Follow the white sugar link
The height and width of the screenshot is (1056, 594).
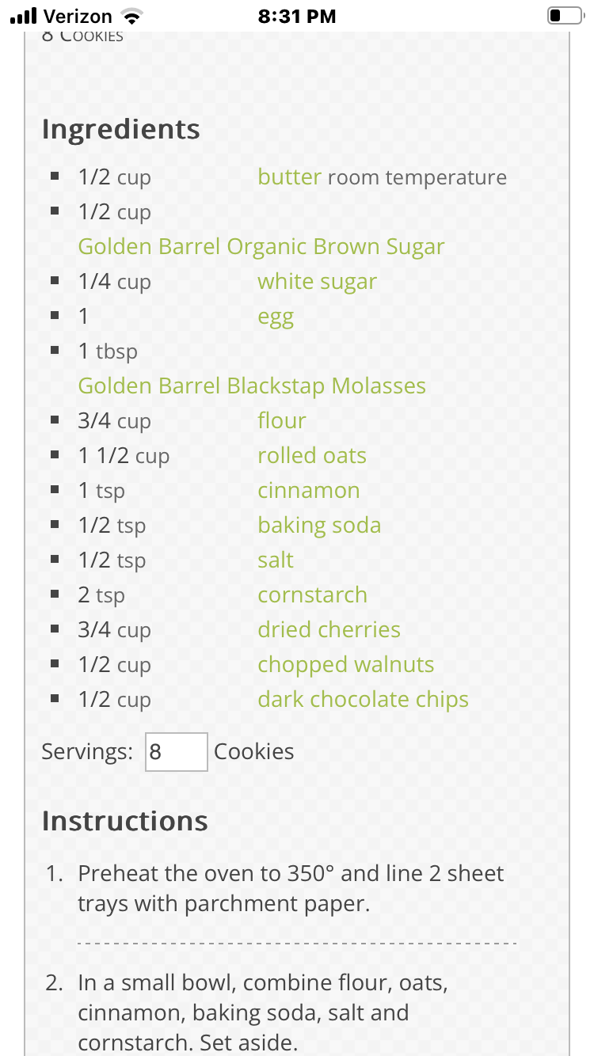(x=317, y=282)
